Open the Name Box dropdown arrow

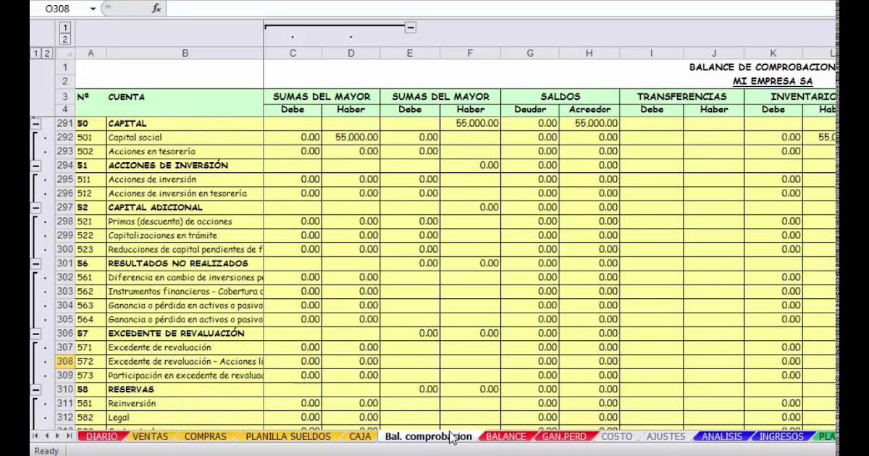[x=93, y=9]
